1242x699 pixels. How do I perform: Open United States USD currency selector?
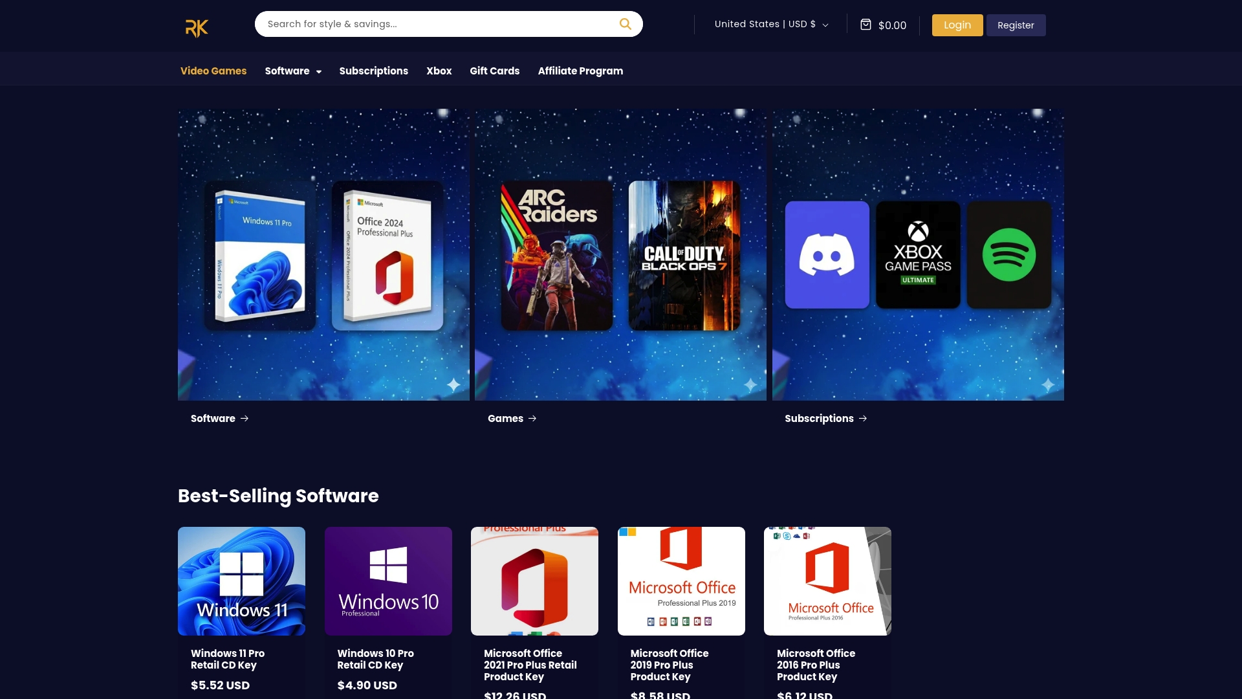771,25
